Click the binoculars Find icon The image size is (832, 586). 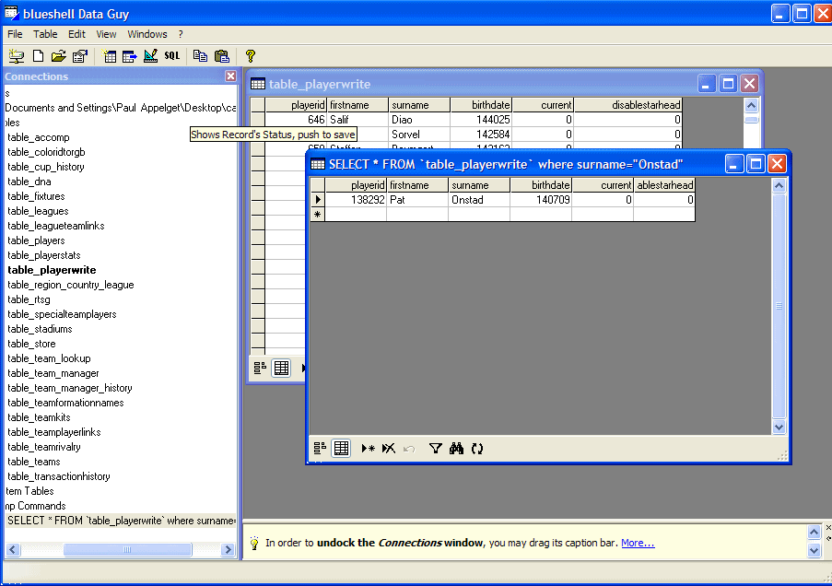[x=456, y=449]
